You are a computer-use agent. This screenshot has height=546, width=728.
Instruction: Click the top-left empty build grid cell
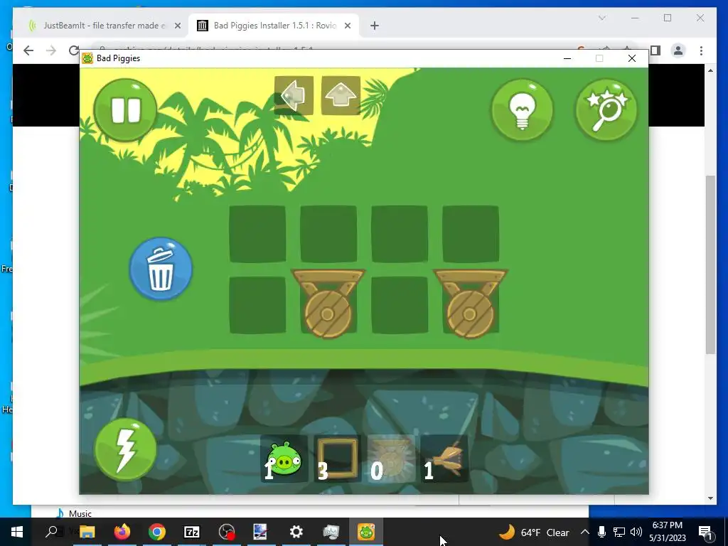[257, 234]
